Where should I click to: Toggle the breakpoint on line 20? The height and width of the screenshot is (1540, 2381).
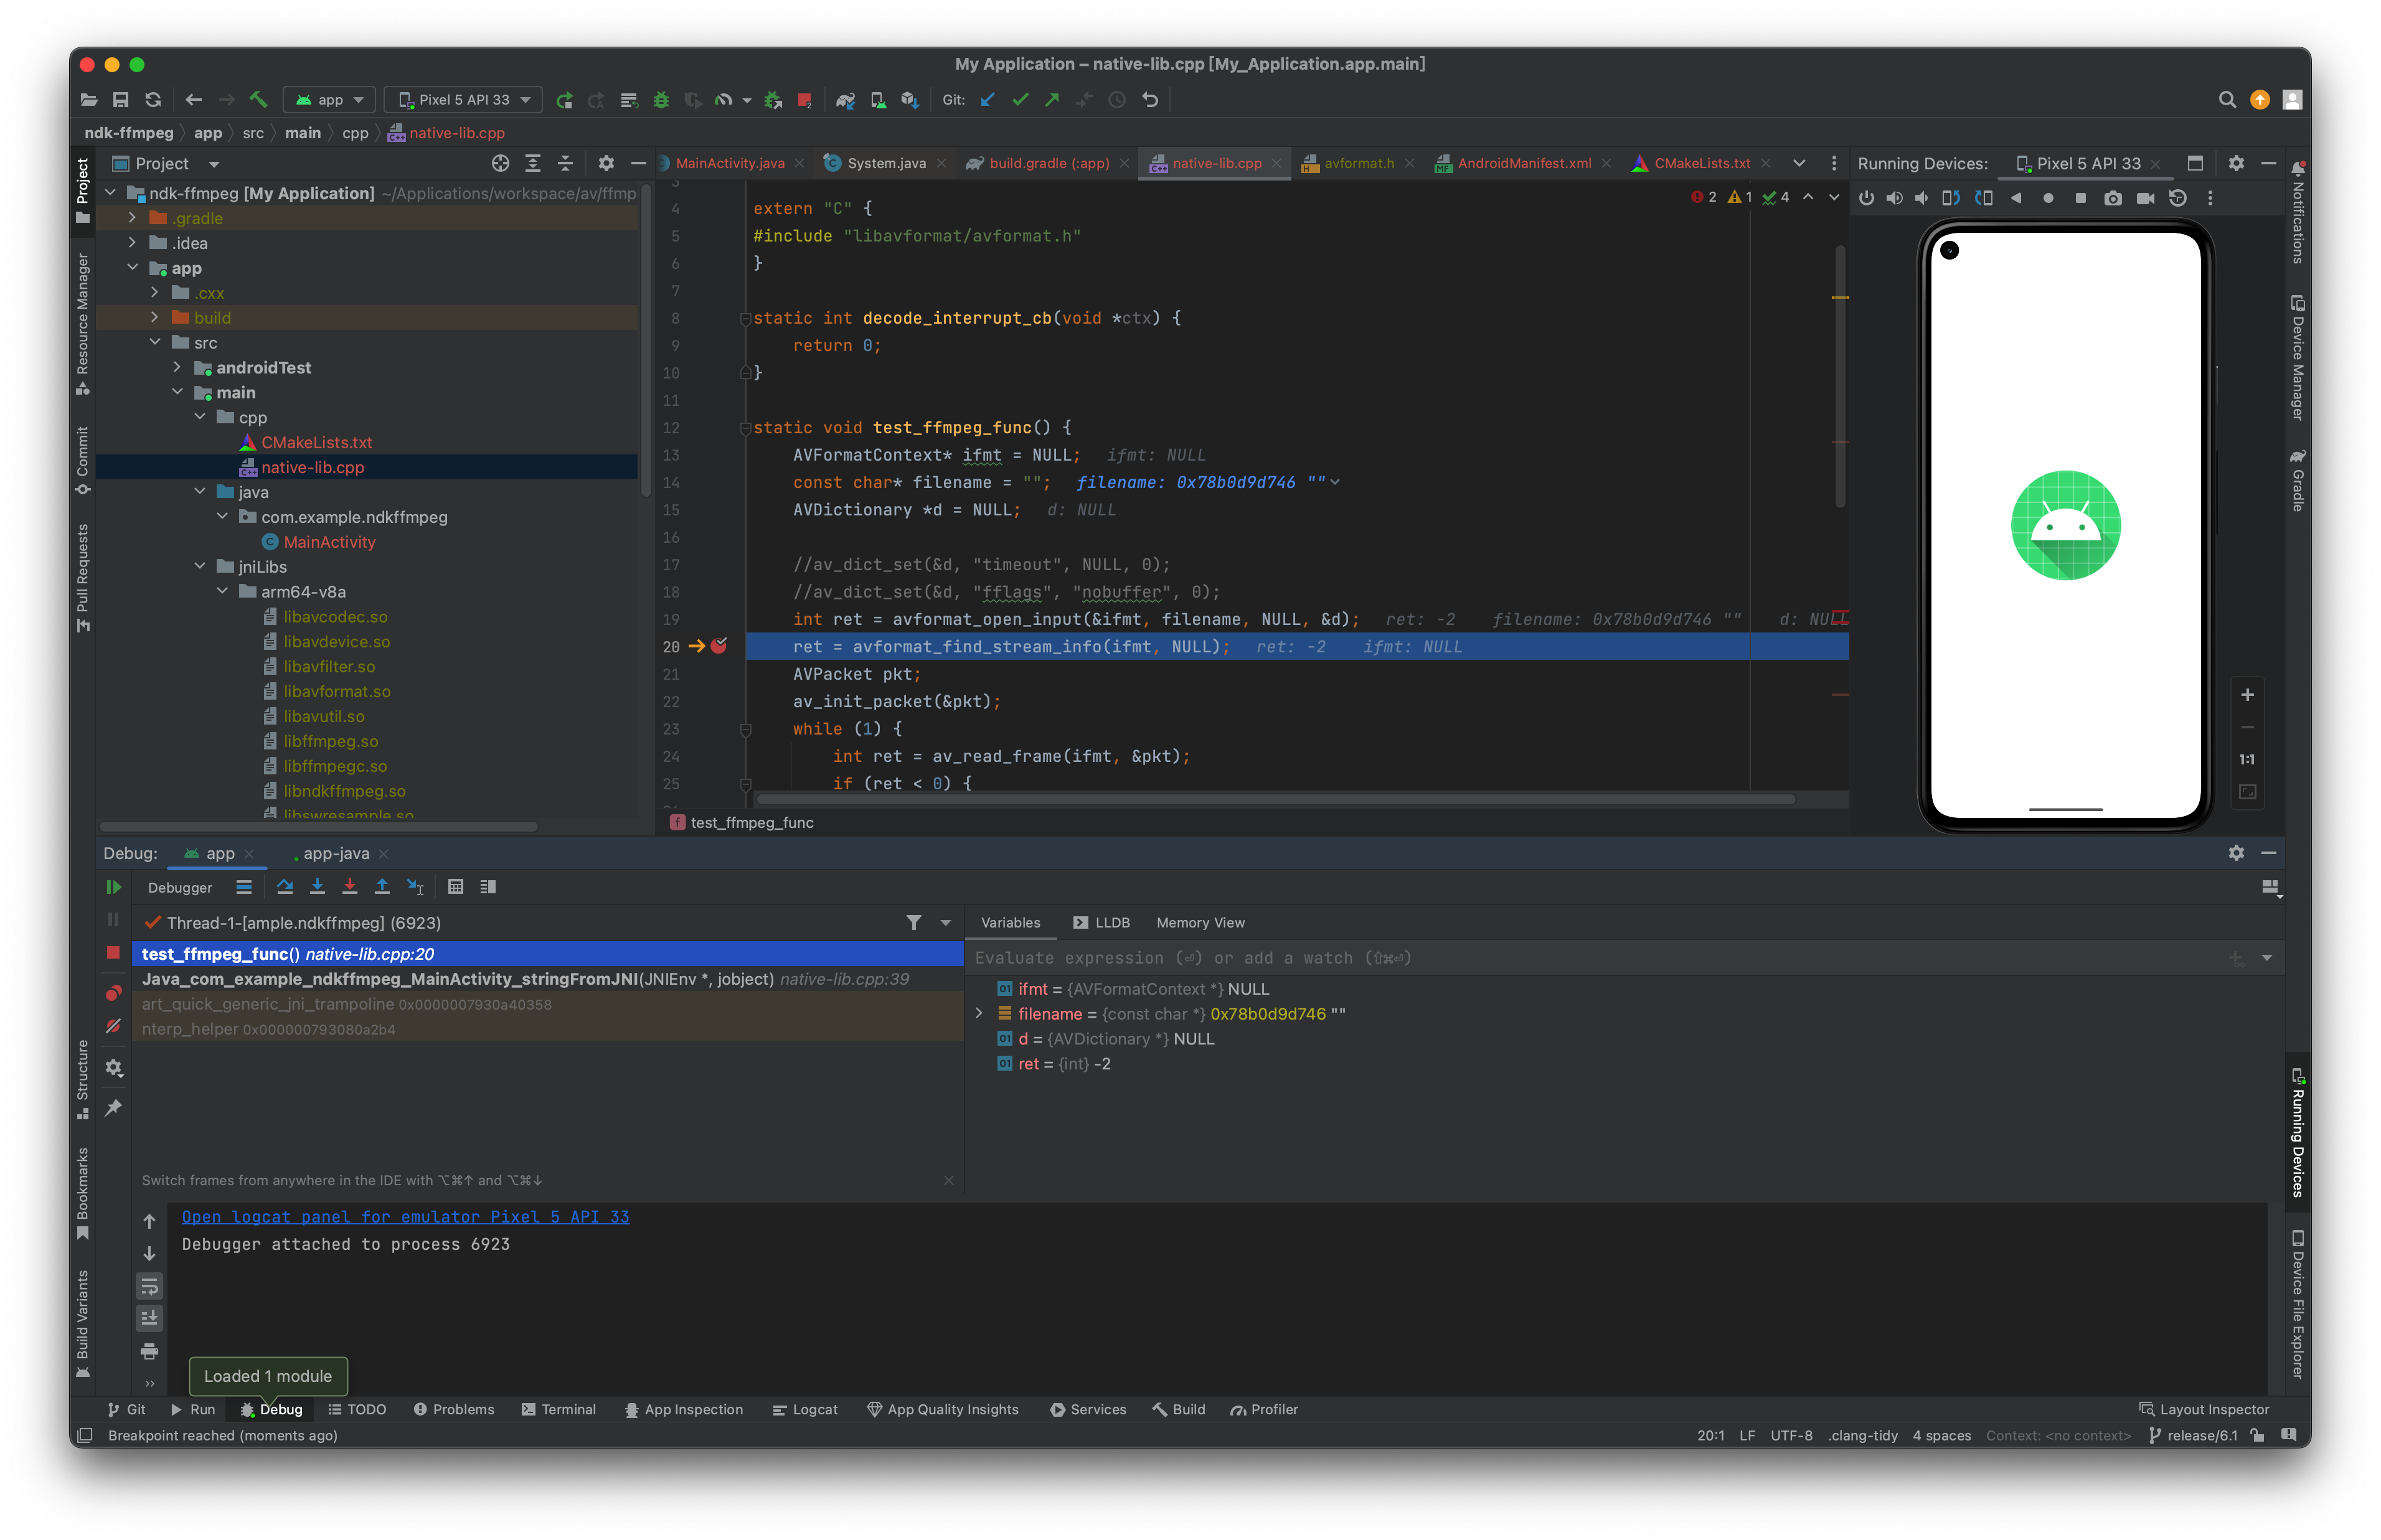point(719,647)
